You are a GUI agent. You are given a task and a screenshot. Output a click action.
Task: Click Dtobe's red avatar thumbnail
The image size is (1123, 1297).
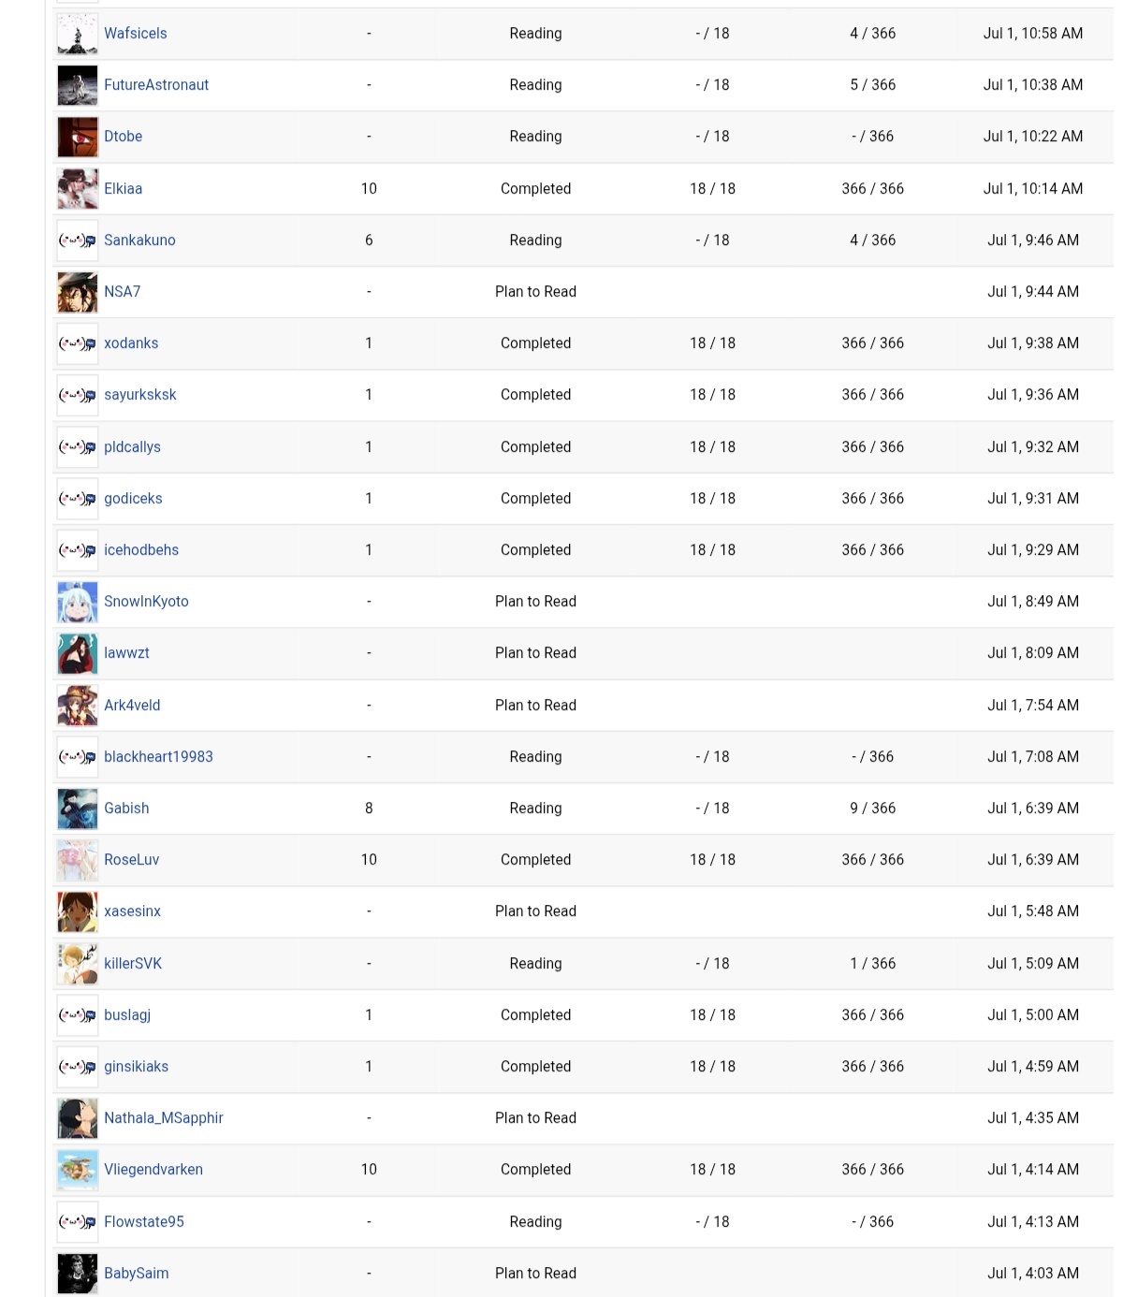coord(77,137)
